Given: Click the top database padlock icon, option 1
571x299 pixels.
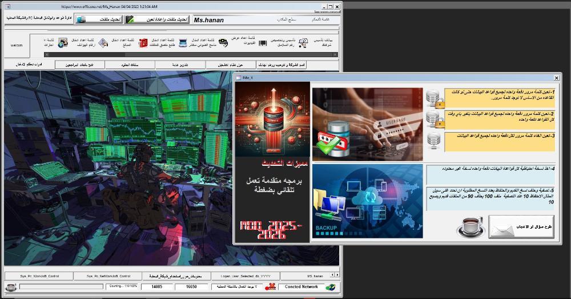Looking at the screenshot, I should pos(435,99).
